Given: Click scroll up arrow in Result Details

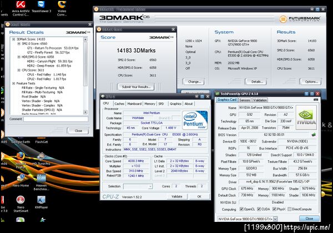Looking at the screenshot, I should (85, 39).
